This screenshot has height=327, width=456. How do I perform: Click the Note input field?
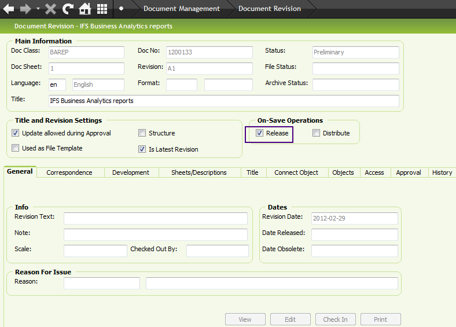coord(156,234)
